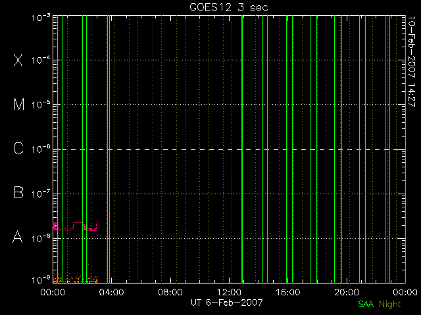Click the 'UT 6-Feb-2007' axis caption
This screenshot has height=315, width=421.
pyautogui.click(x=226, y=303)
